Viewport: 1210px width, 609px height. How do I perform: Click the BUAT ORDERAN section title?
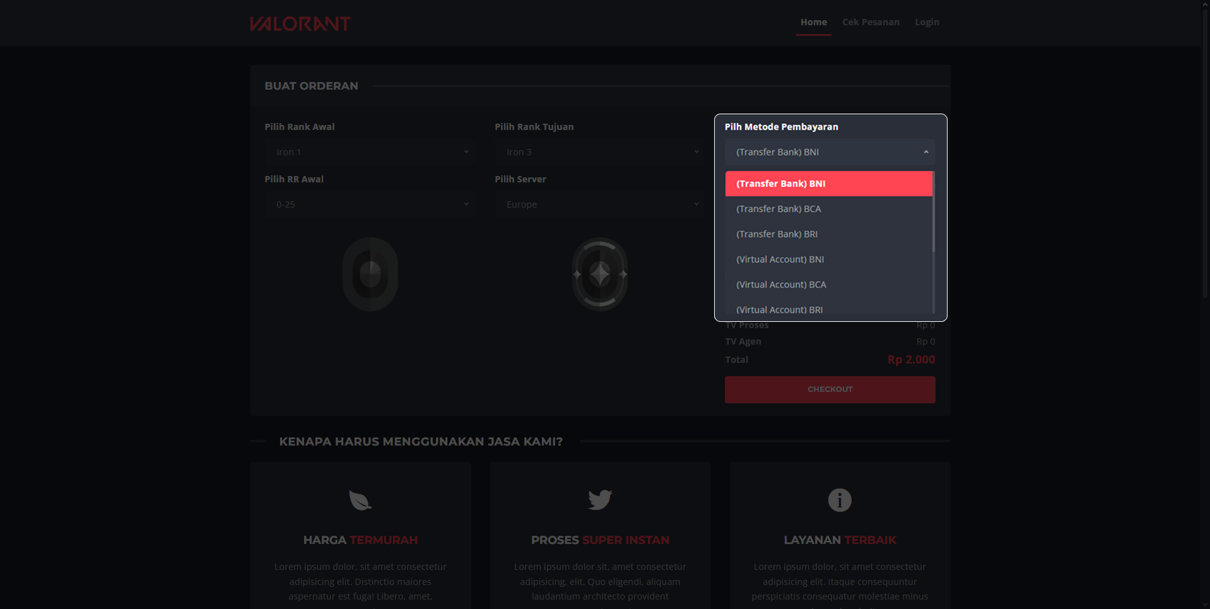point(311,86)
